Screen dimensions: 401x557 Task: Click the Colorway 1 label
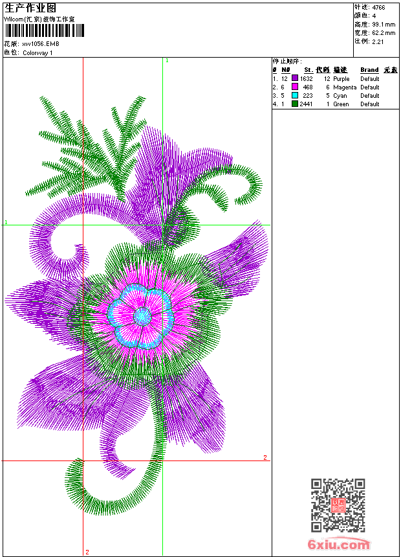(x=38, y=52)
